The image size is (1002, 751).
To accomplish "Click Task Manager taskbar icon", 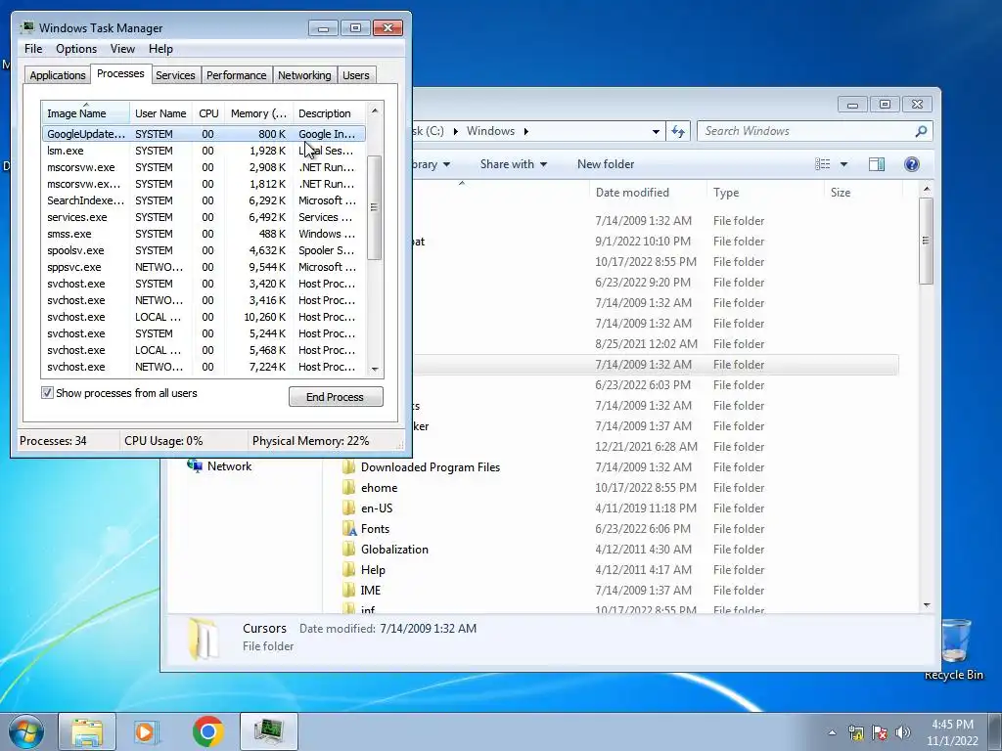I will click(x=269, y=731).
